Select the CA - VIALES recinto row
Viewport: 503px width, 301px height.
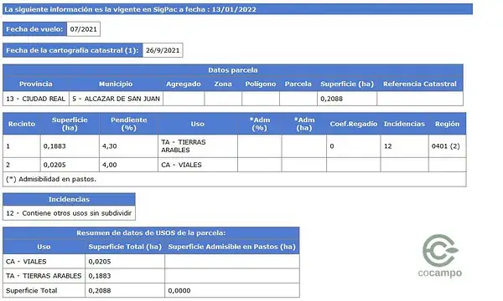click(235, 165)
